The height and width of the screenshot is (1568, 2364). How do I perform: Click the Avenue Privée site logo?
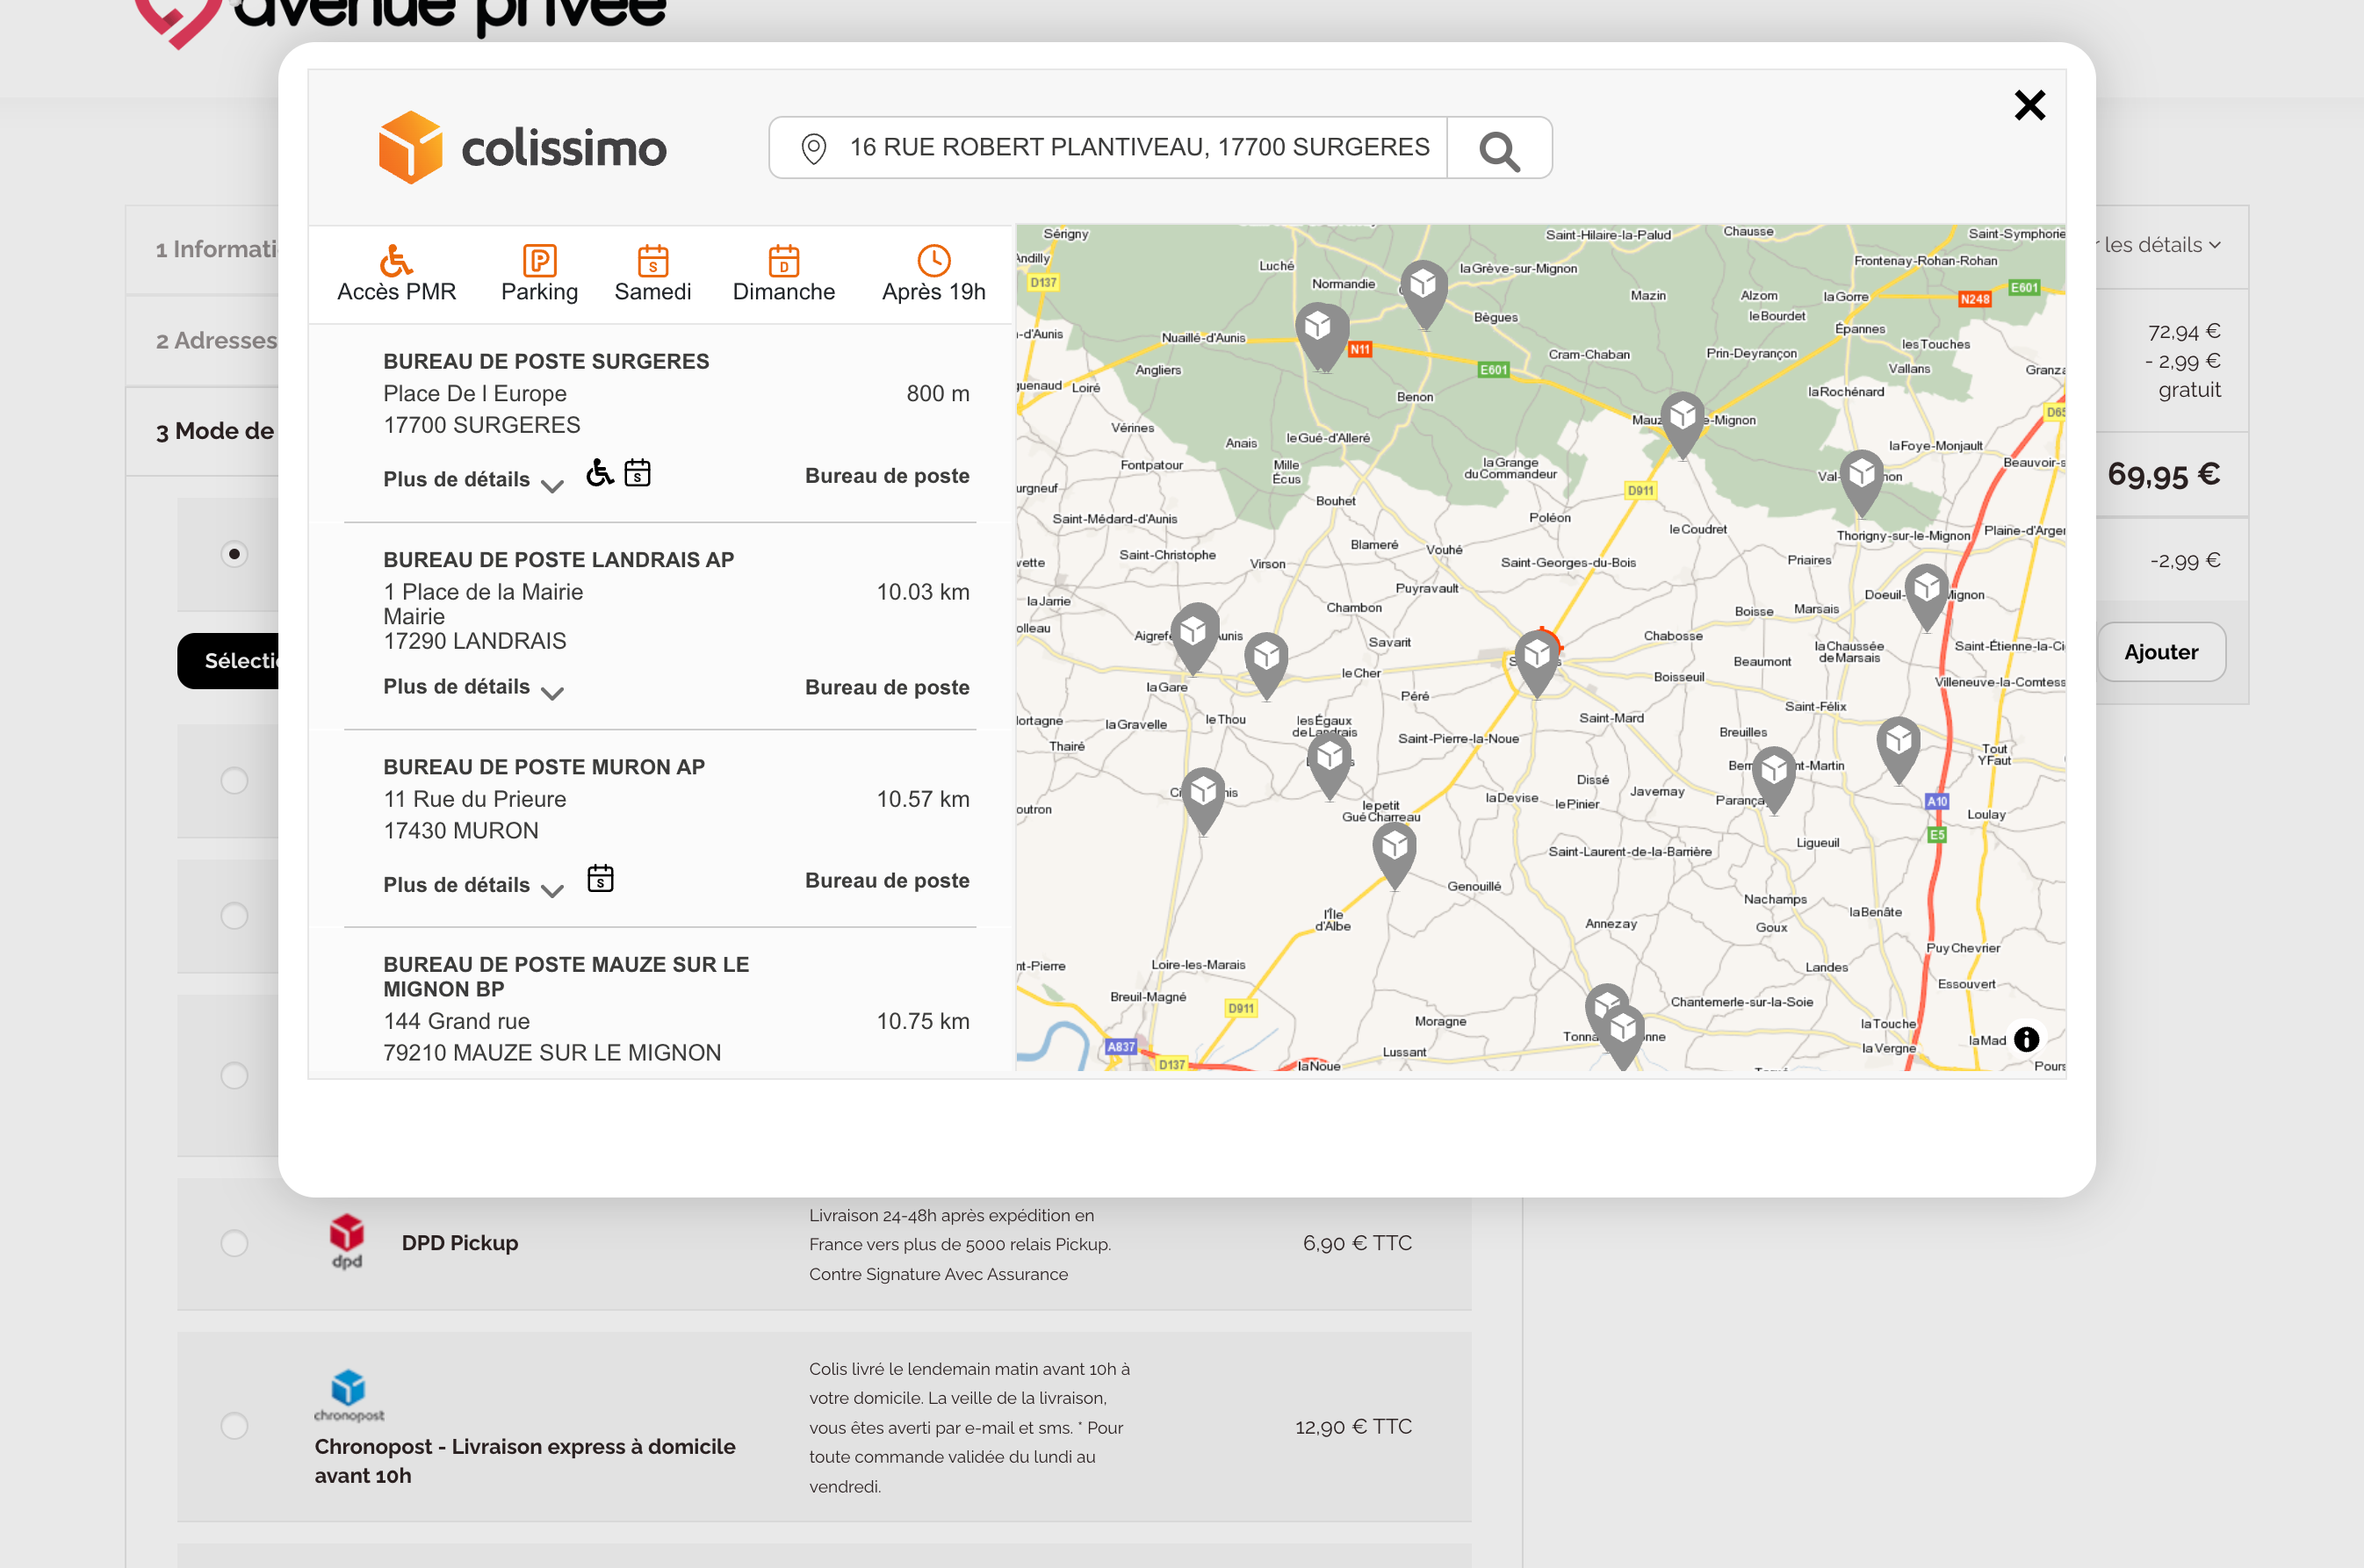coord(400,20)
